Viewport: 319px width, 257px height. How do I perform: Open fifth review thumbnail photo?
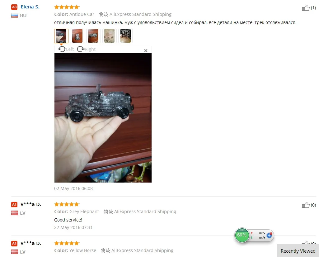point(125,36)
